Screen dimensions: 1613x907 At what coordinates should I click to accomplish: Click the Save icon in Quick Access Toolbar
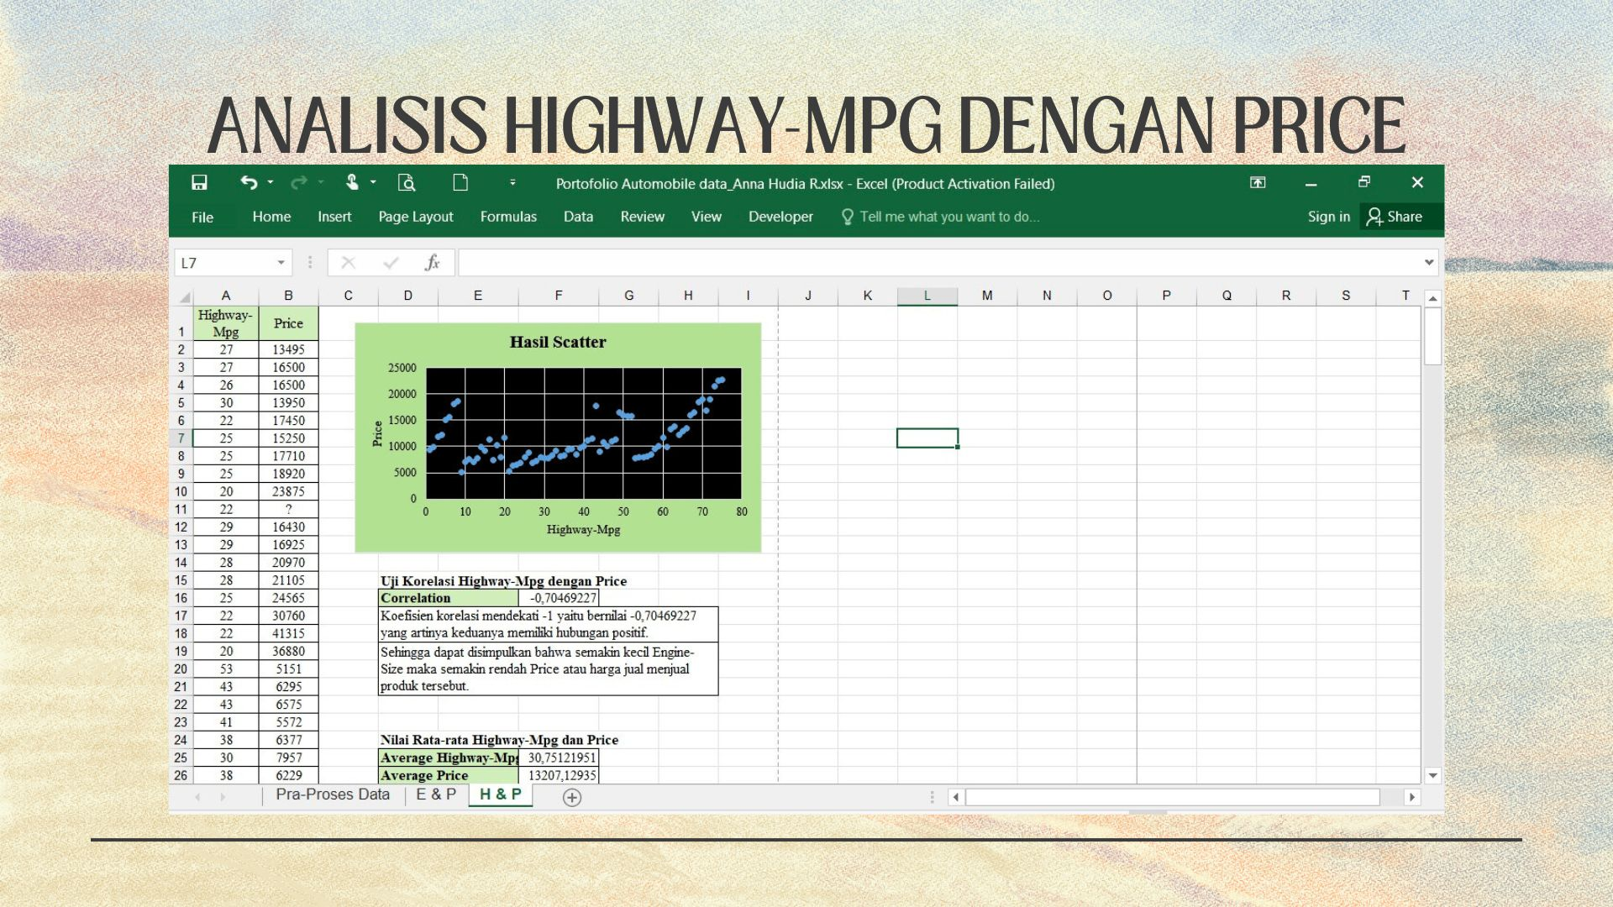point(199,182)
